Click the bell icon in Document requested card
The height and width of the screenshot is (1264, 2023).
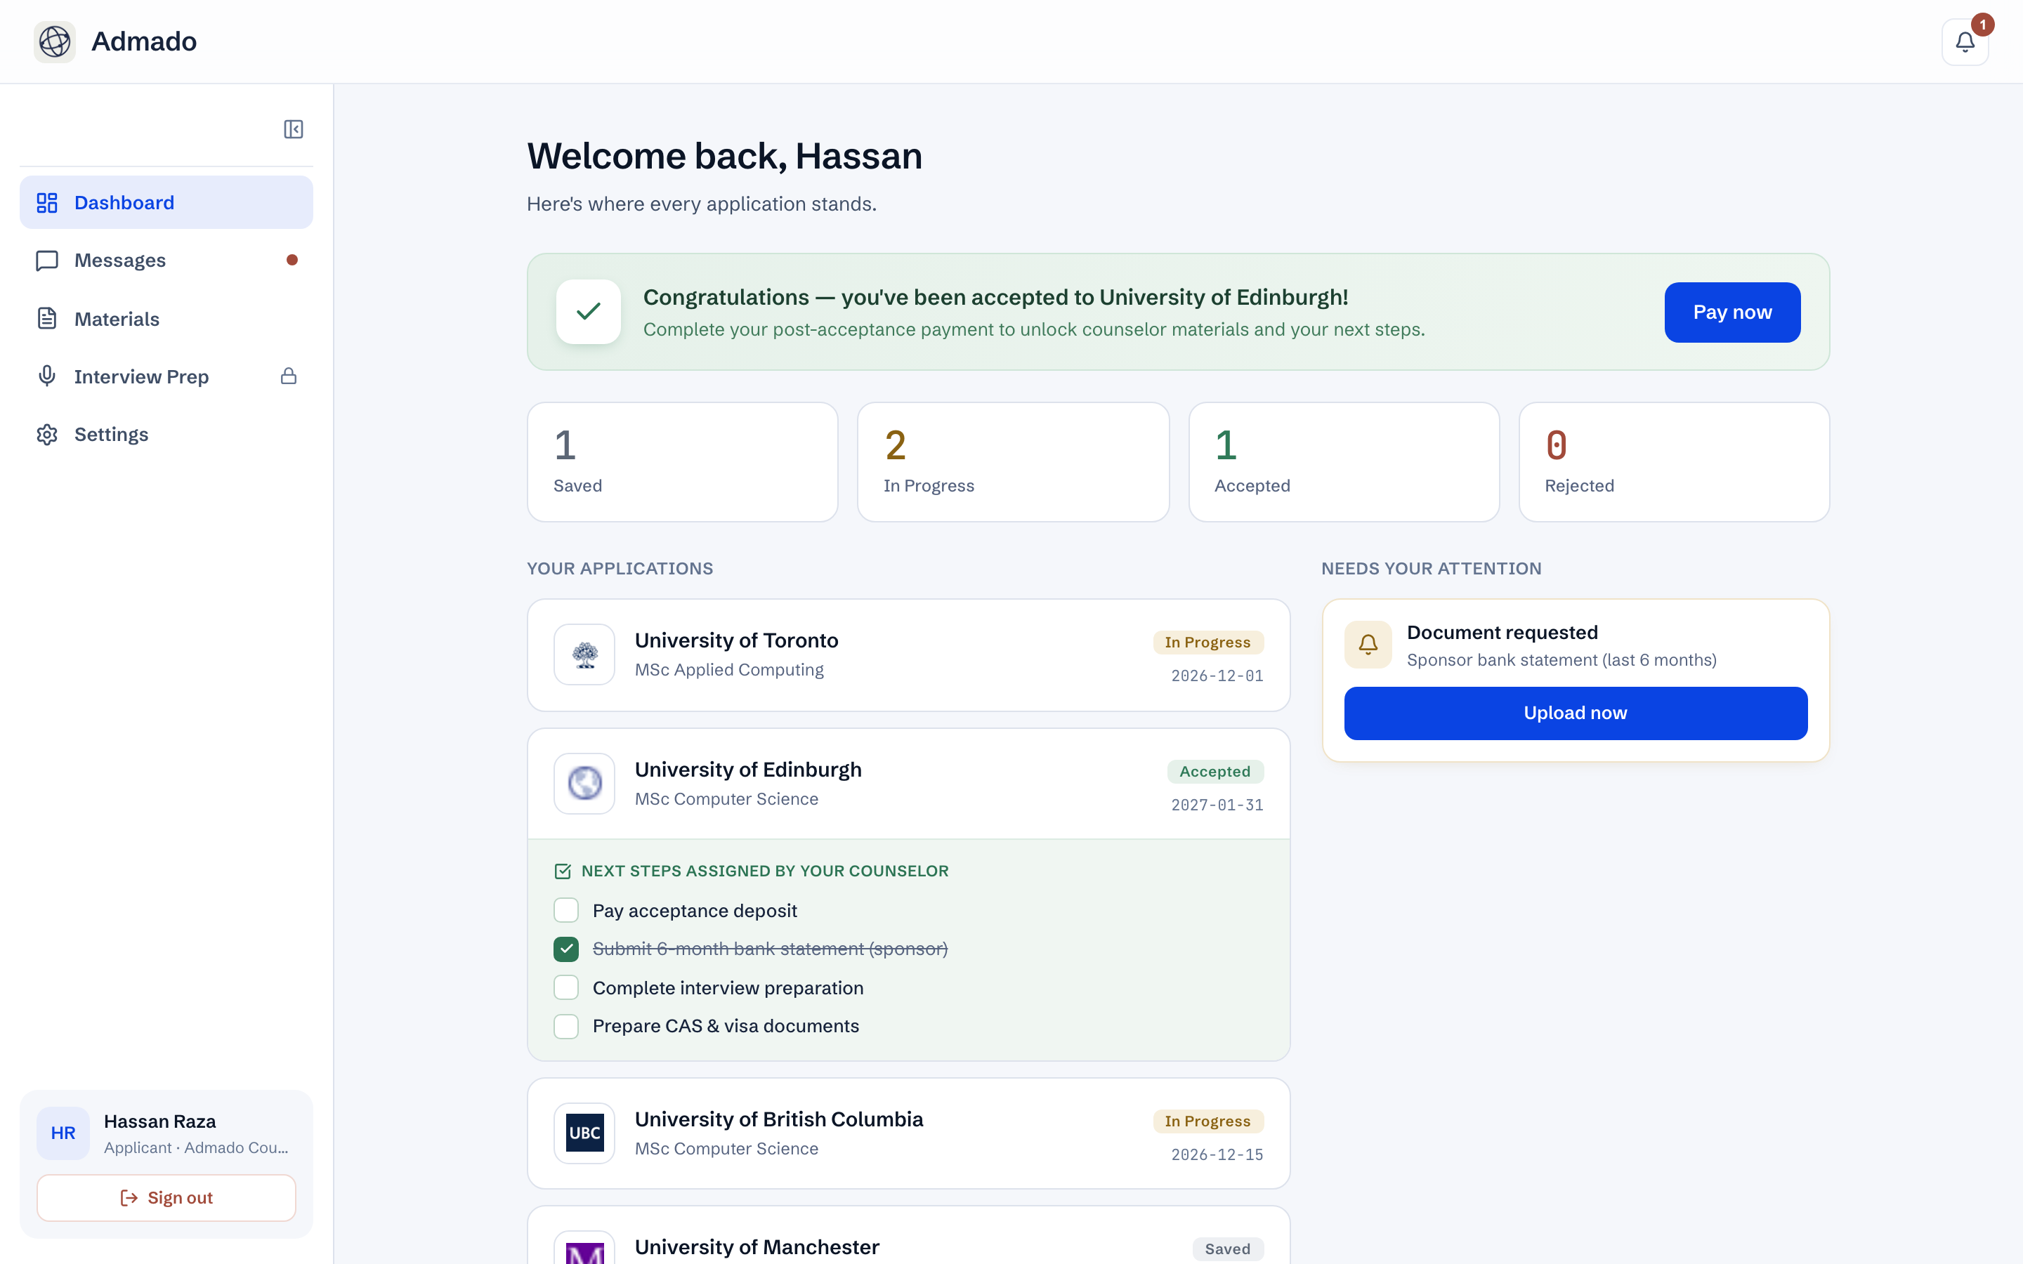click(1368, 645)
